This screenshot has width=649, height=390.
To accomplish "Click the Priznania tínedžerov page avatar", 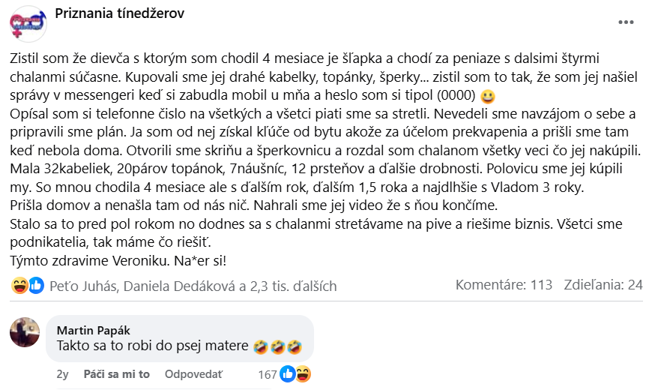I will (28, 25).
